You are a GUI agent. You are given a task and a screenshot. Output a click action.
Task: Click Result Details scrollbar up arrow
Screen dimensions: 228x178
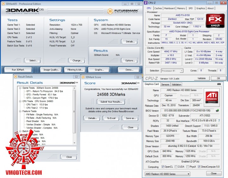coord(74,88)
